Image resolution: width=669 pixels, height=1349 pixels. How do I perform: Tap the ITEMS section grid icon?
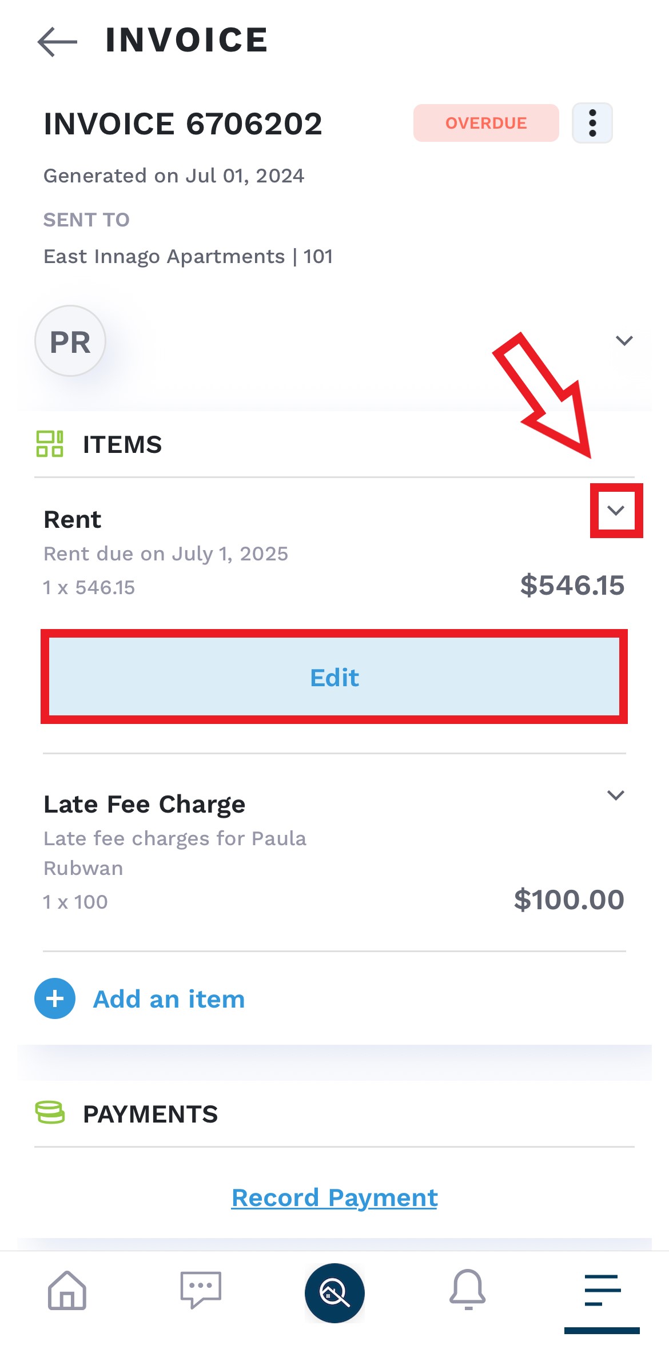[x=50, y=444]
